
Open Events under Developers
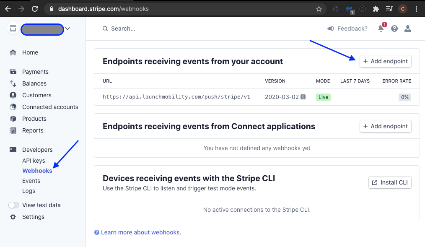point(31,181)
